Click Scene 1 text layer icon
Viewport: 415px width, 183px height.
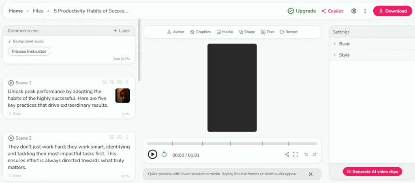point(120,82)
